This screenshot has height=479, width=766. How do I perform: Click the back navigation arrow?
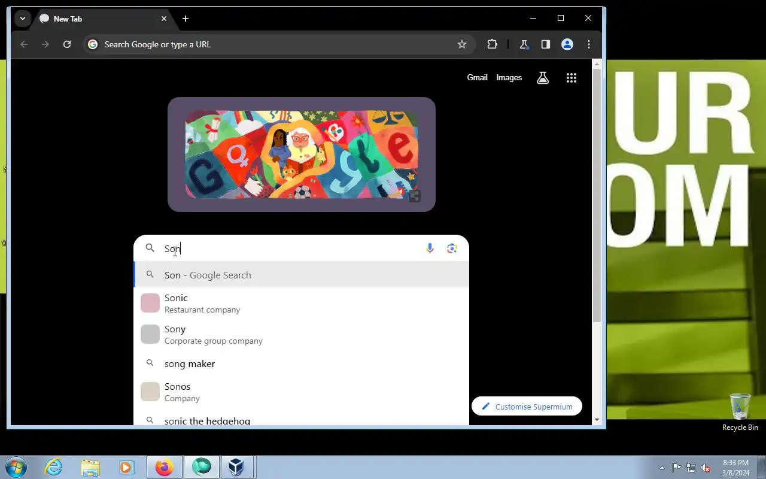[24, 44]
